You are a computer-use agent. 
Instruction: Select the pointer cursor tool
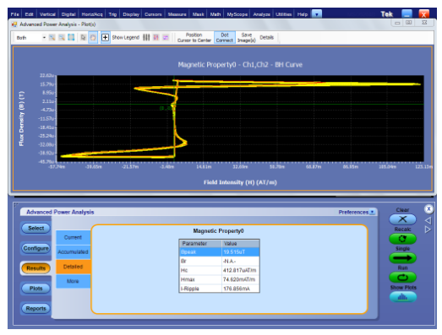click(x=83, y=37)
